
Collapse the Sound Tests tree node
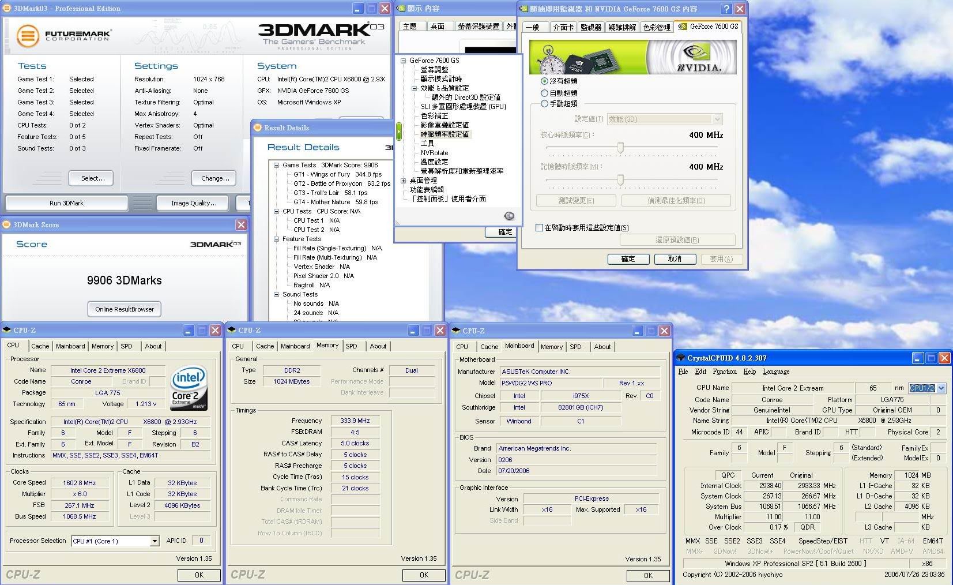[277, 294]
